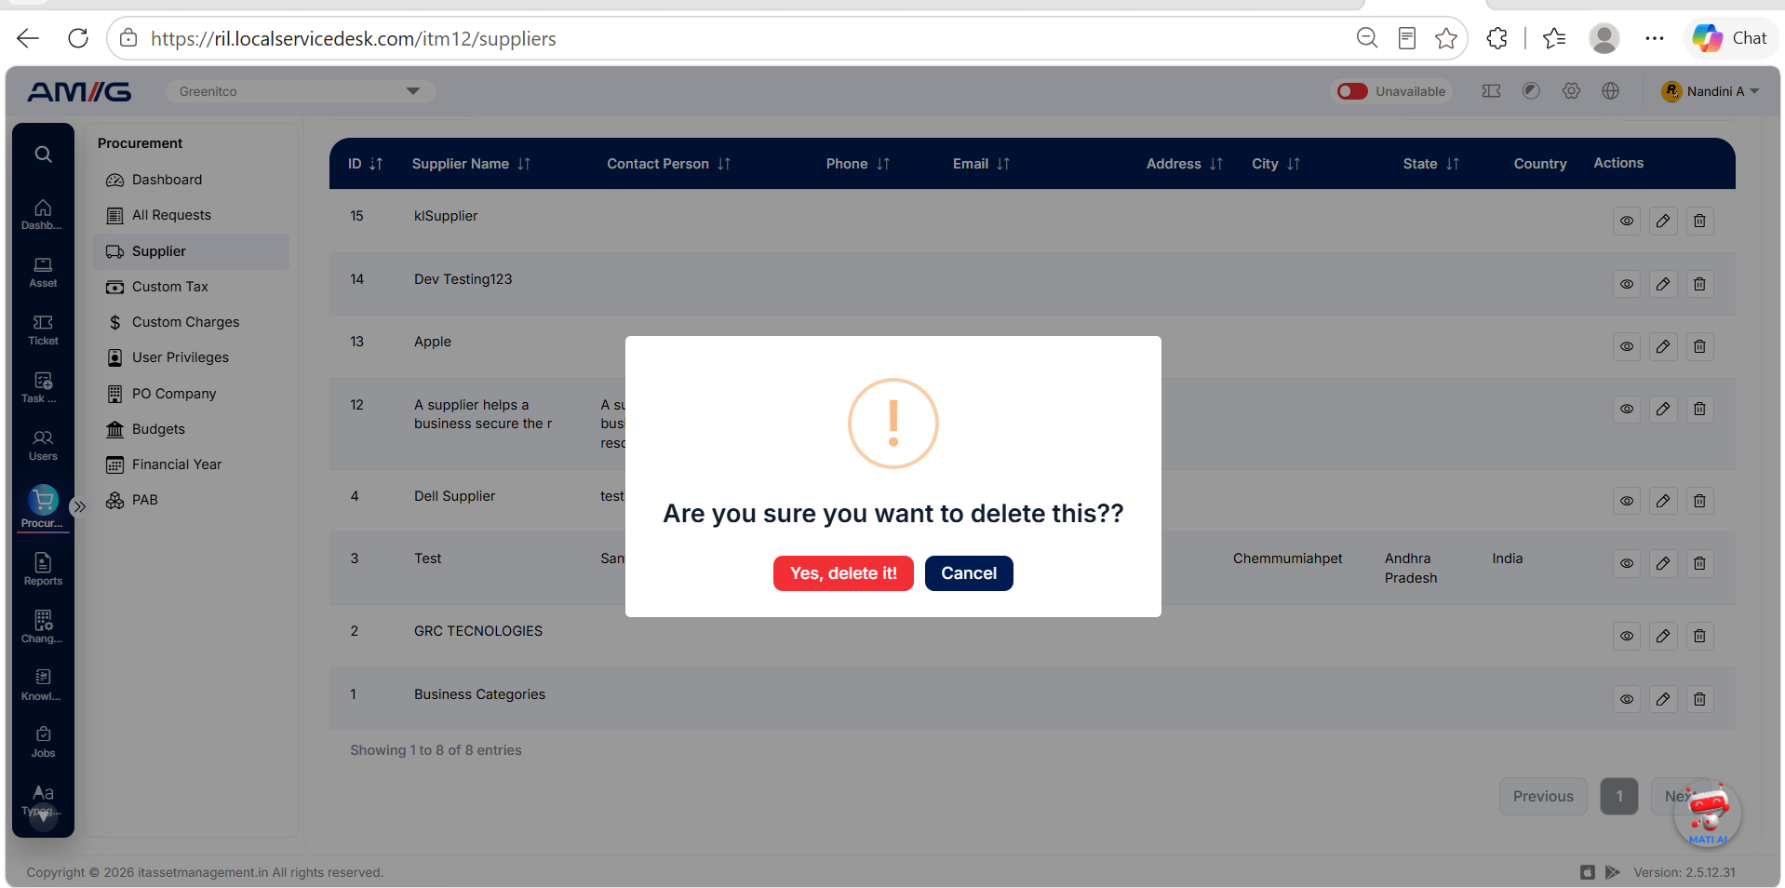View Apple supplier eye icon
Viewport: 1785px width, 888px height.
[x=1627, y=346]
